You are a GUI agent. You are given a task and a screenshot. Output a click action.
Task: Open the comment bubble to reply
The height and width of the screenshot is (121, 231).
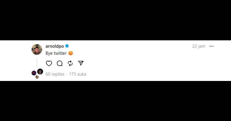60,63
